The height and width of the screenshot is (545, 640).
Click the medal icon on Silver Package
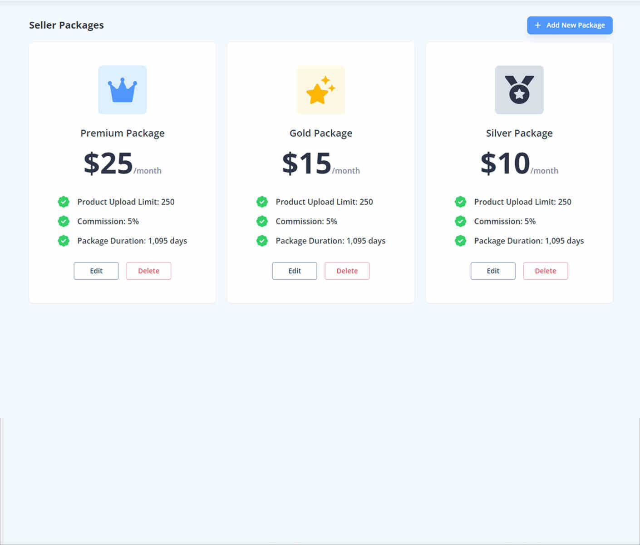pyautogui.click(x=519, y=89)
